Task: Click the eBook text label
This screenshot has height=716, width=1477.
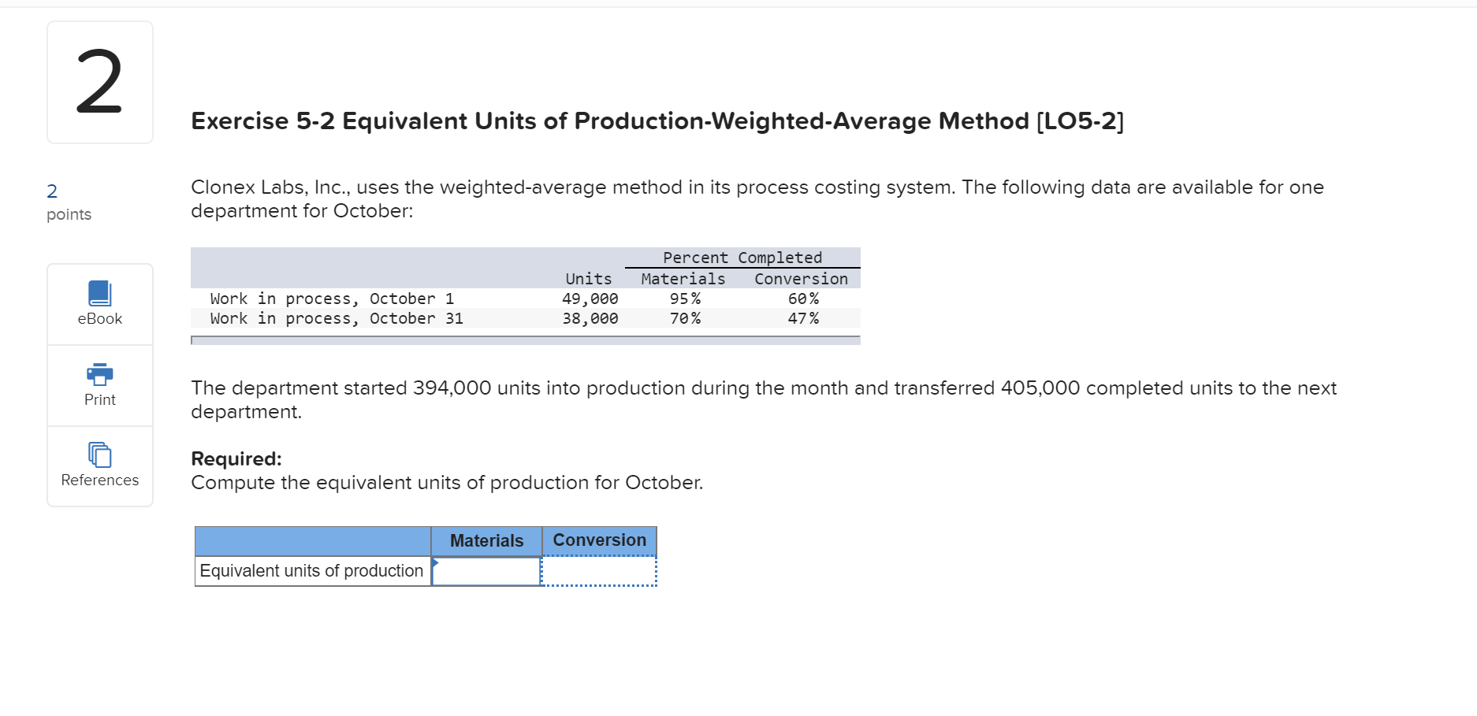Action: coord(99,318)
